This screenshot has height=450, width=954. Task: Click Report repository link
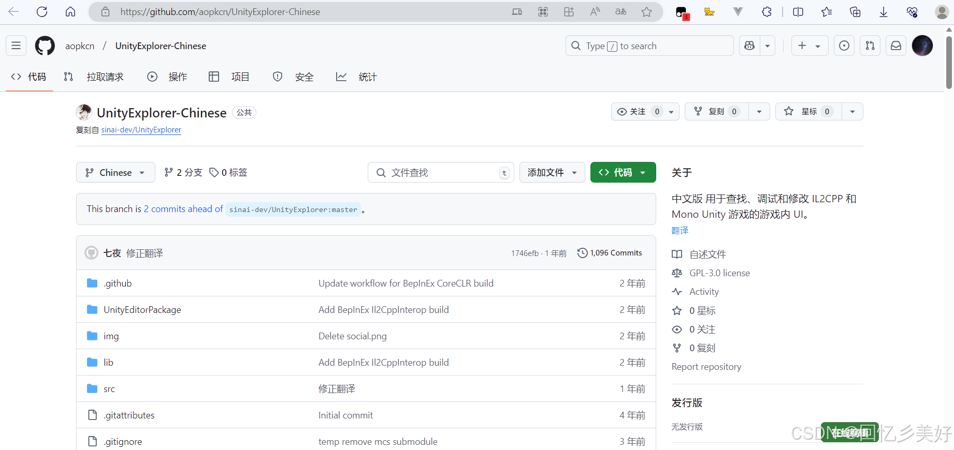706,367
